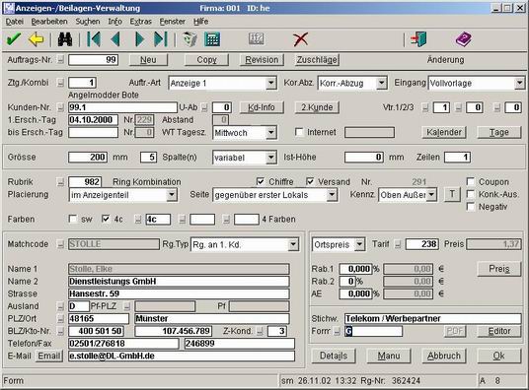Enable the Negativ checkbox
The image size is (529, 390).
point(471,206)
